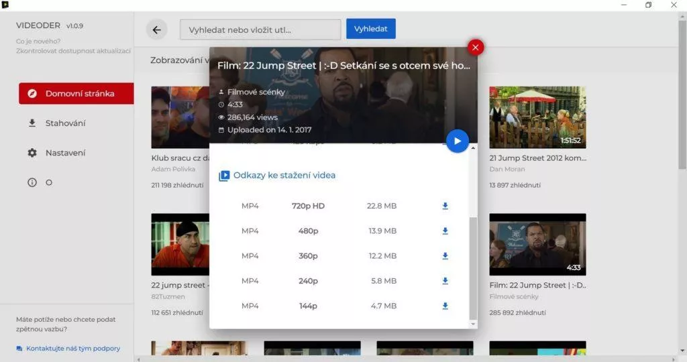The image size is (687, 362).
Task: Click the Stahování download icon
Action: coord(32,123)
